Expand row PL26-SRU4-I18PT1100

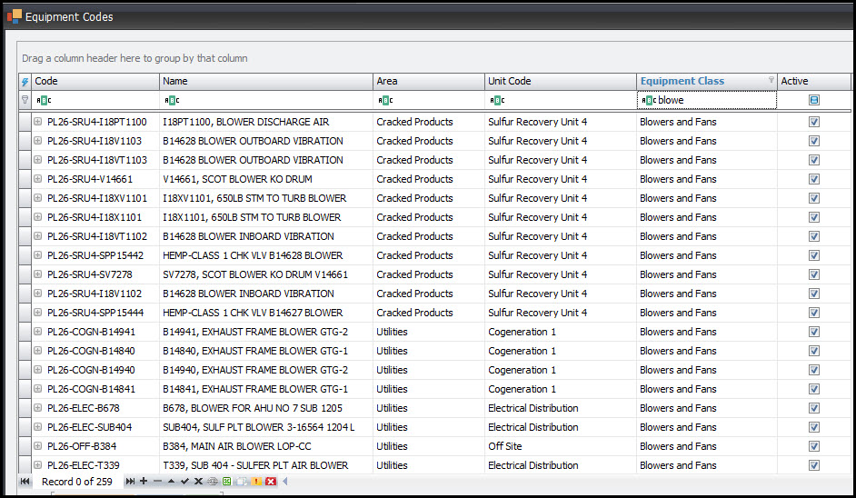click(x=37, y=121)
